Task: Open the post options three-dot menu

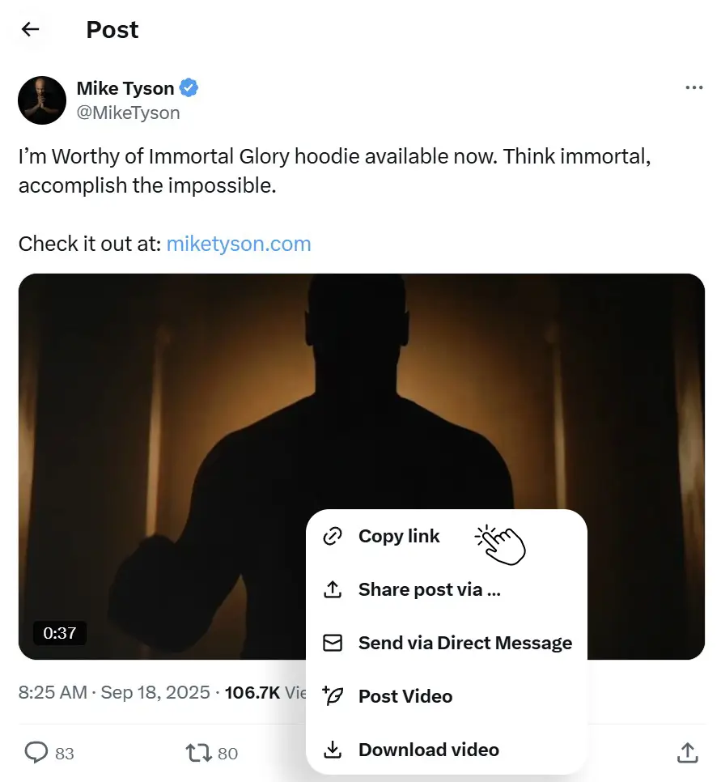Action: click(694, 87)
